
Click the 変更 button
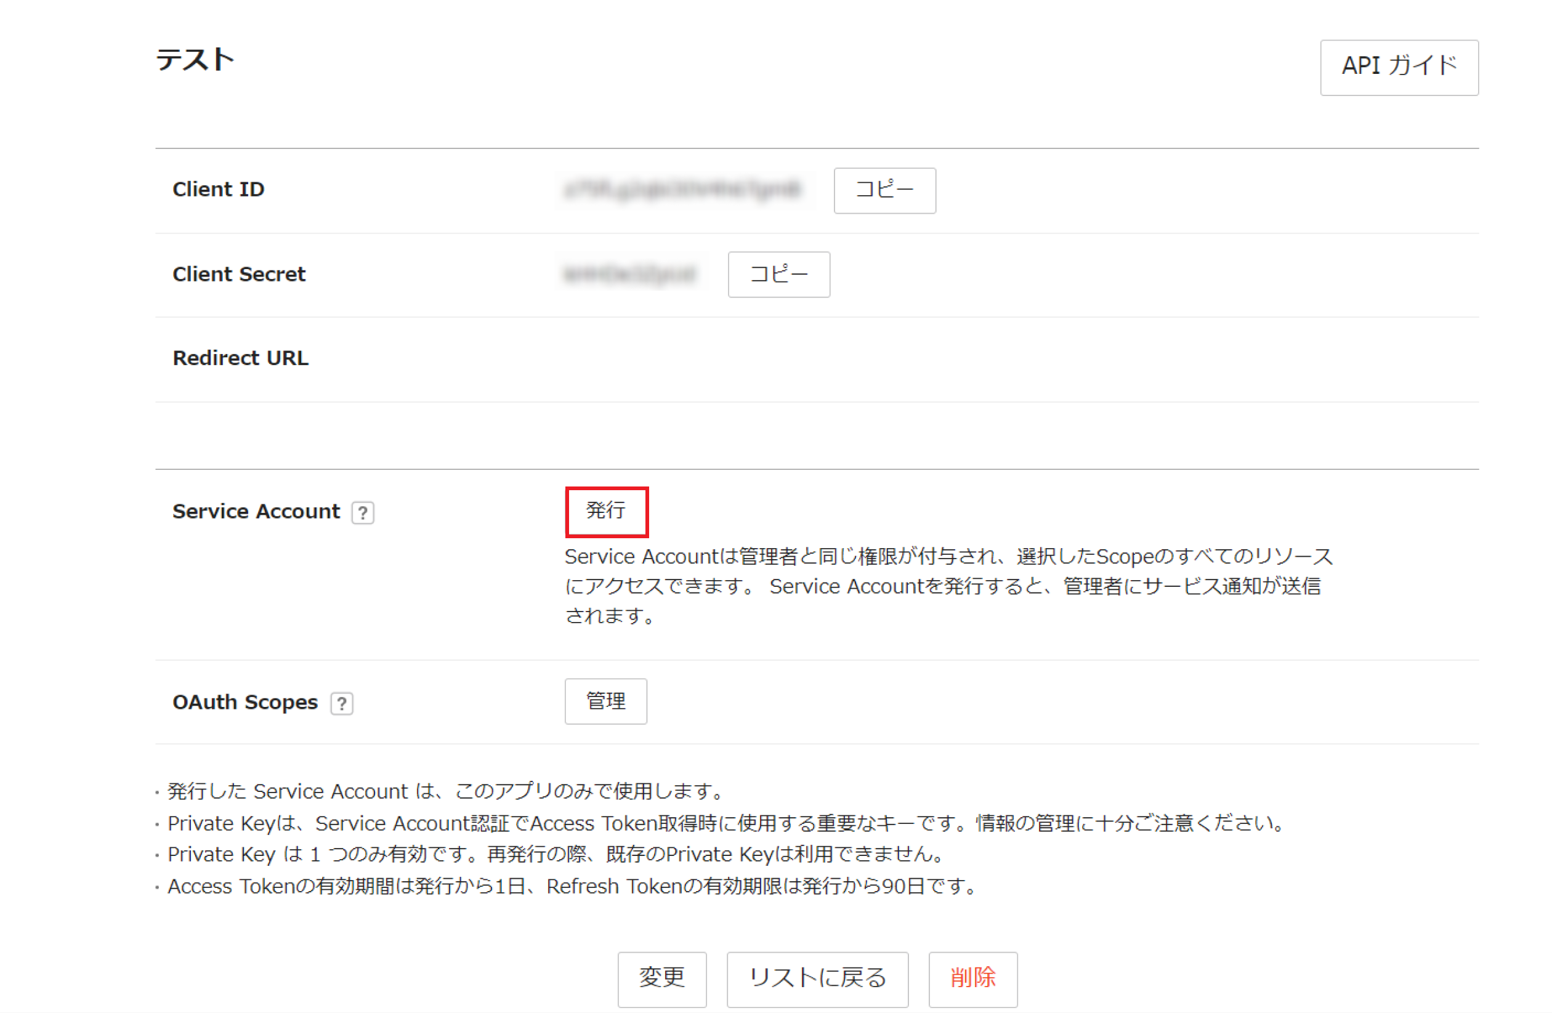tap(661, 978)
